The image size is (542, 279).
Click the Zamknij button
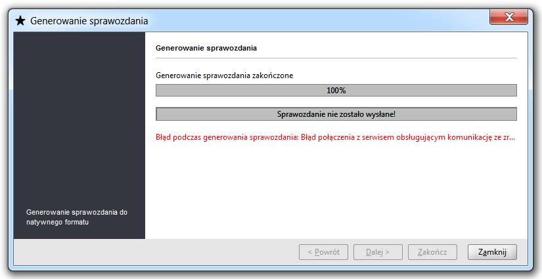click(x=492, y=252)
